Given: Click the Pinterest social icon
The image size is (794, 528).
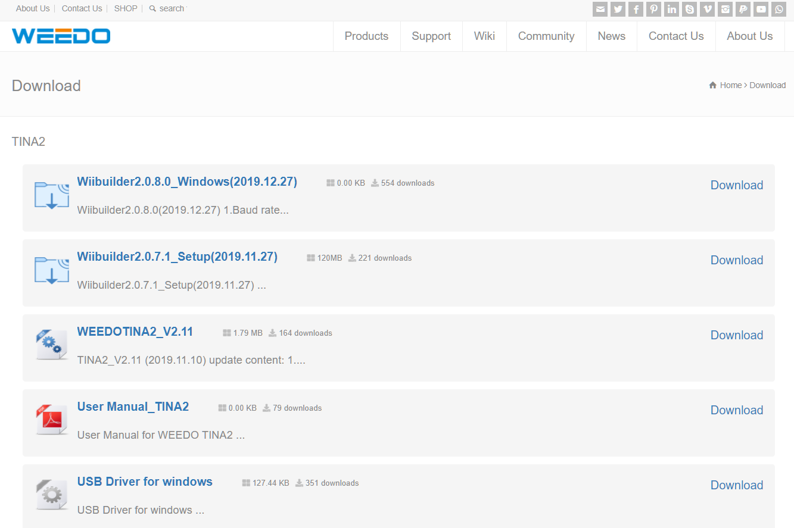Looking at the screenshot, I should (x=654, y=9).
